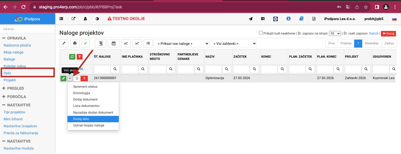Collapse the first NASTAVITVE sidebar section
The width and height of the screenshot is (401, 154).
tap(16, 105)
